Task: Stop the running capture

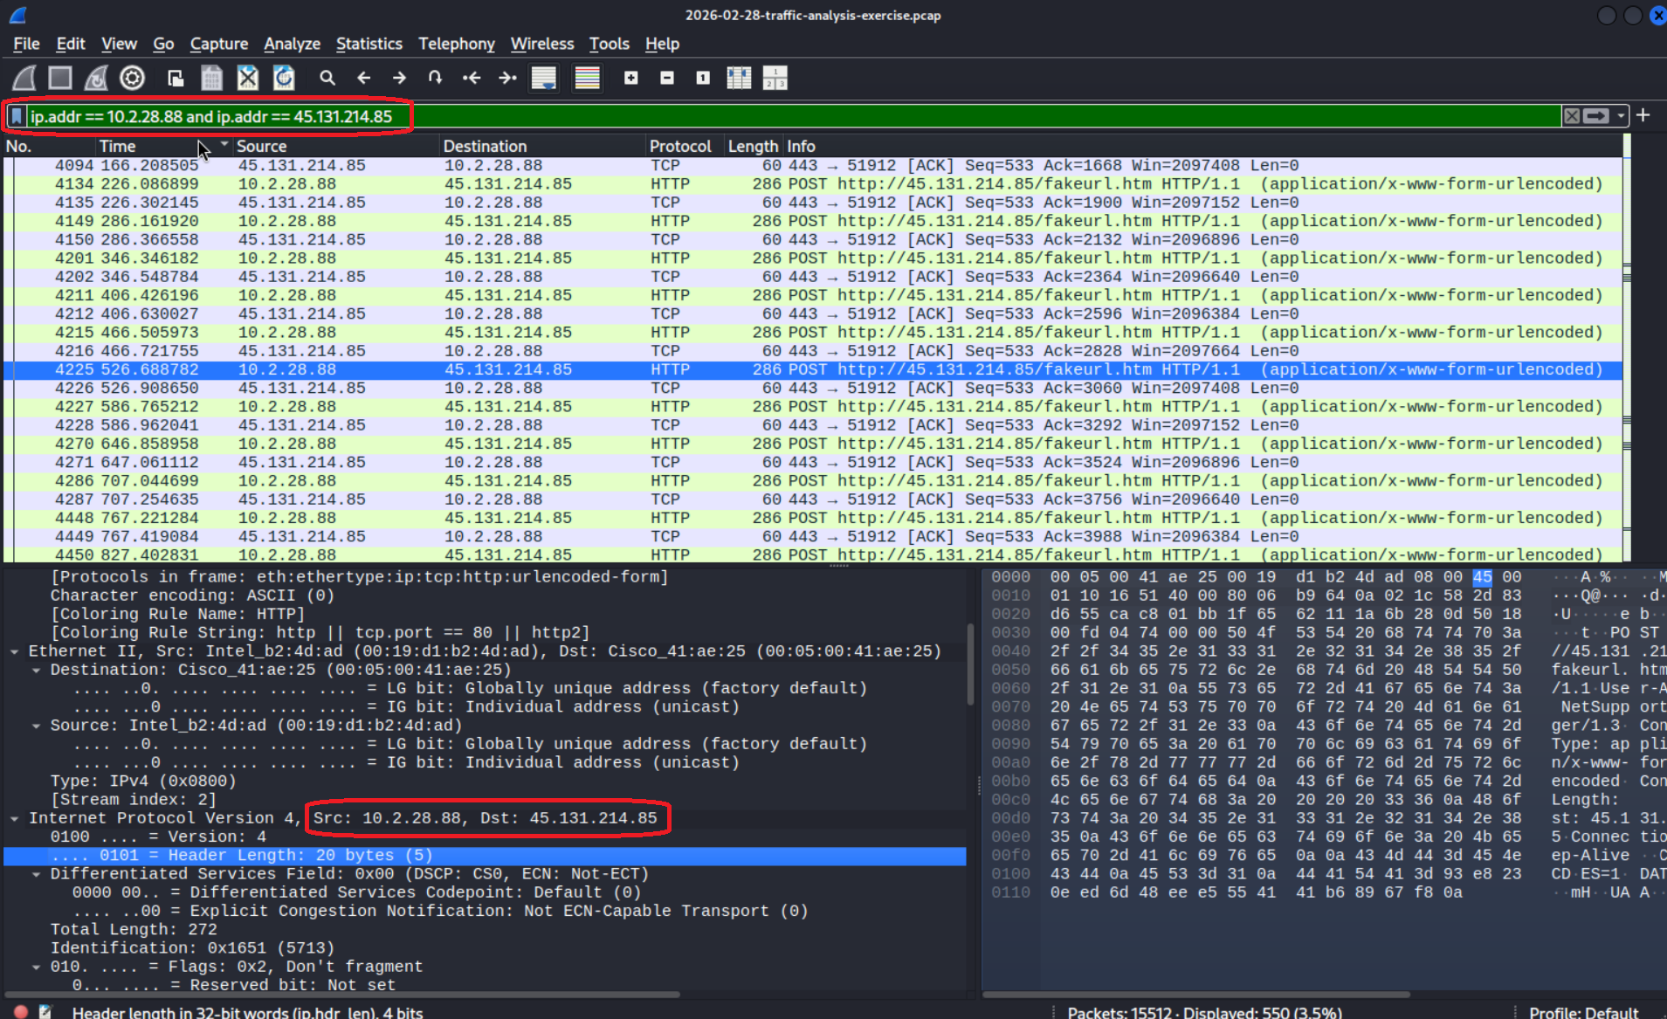Action: [x=60, y=79]
